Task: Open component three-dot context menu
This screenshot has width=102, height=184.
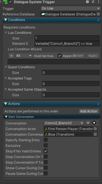Action: pos(99,2)
